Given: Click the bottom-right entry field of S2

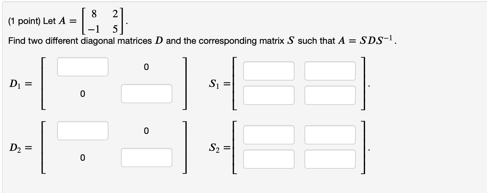Looking at the screenshot, I should (x=330, y=159).
